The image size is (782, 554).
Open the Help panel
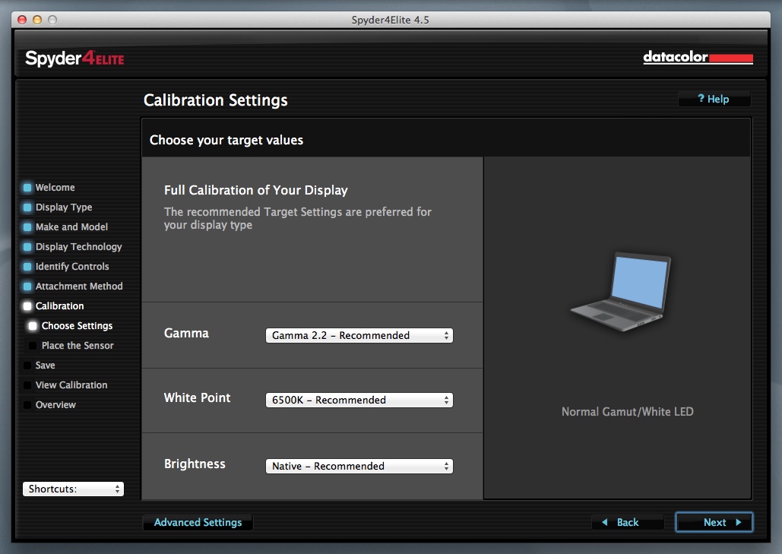(x=714, y=100)
